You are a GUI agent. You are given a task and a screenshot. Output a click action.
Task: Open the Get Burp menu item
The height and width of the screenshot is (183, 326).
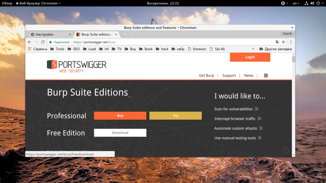tap(206, 76)
